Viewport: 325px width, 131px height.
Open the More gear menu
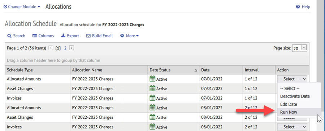coord(129,36)
